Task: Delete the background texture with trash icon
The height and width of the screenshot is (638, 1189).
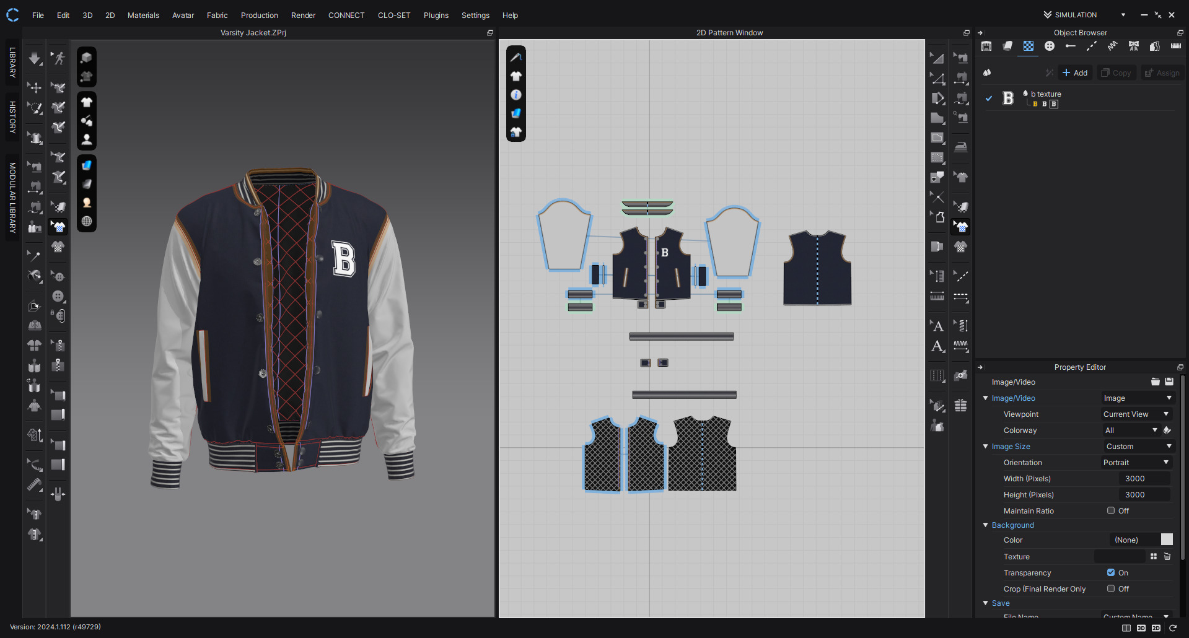Action: click(1167, 556)
